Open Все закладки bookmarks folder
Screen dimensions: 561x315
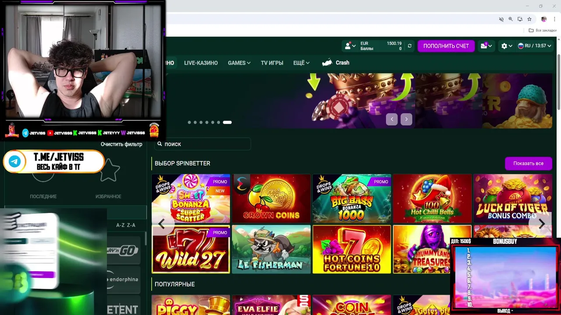pyautogui.click(x=543, y=30)
